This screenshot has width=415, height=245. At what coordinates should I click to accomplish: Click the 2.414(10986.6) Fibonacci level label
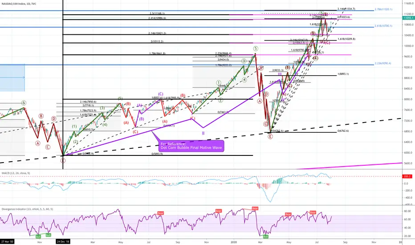click(157, 18)
